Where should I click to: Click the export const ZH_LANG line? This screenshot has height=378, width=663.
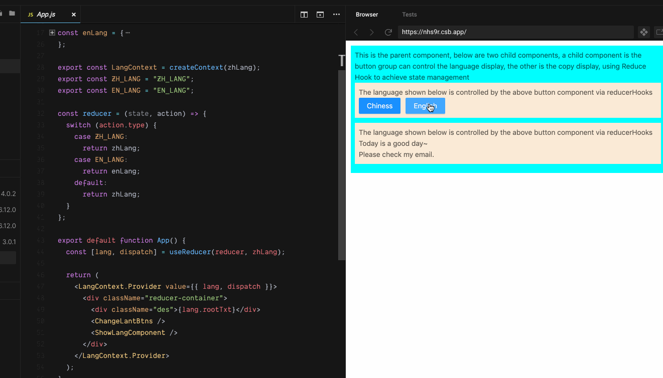125,79
